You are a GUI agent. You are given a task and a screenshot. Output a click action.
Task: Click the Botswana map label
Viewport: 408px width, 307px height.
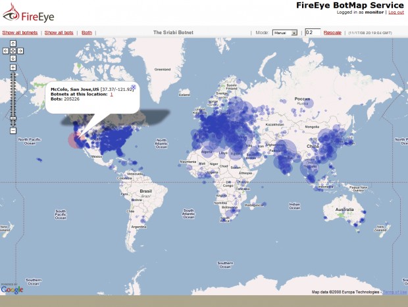click(x=229, y=207)
